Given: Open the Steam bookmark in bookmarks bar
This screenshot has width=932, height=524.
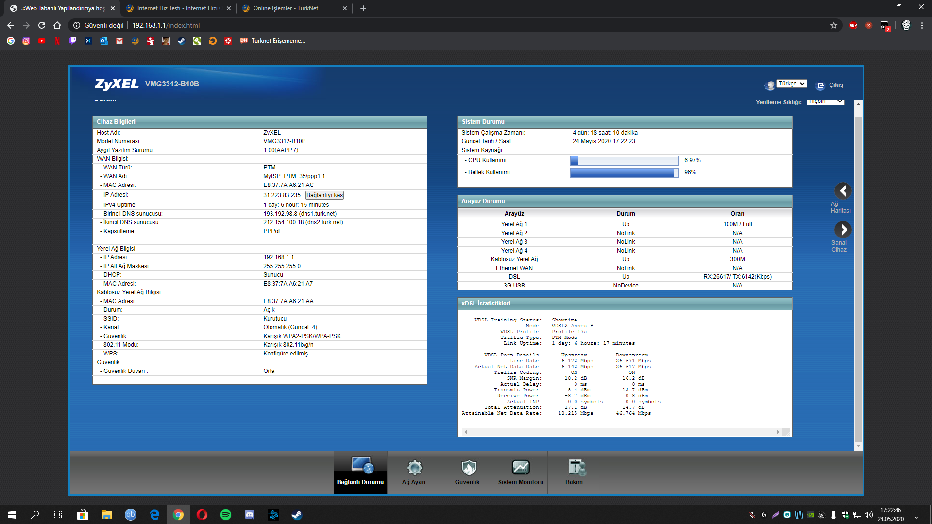Looking at the screenshot, I should (182, 41).
